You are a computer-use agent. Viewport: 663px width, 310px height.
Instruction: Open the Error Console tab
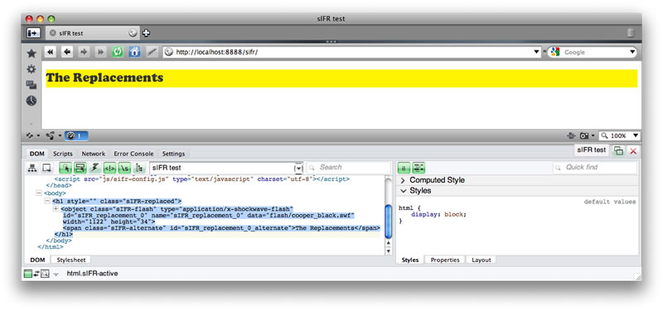click(133, 154)
